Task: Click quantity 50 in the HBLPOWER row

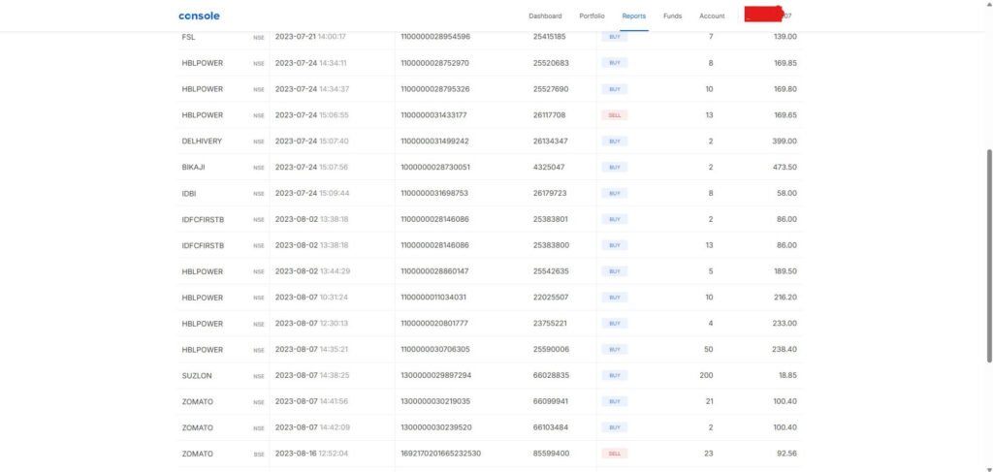Action: pyautogui.click(x=709, y=349)
